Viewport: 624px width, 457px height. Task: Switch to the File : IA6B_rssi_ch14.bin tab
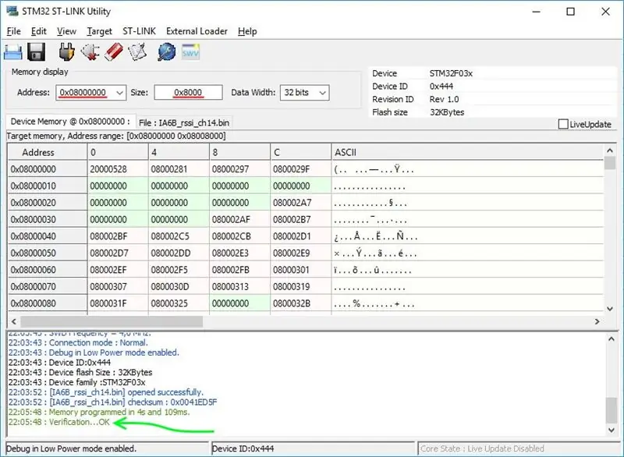(x=184, y=123)
